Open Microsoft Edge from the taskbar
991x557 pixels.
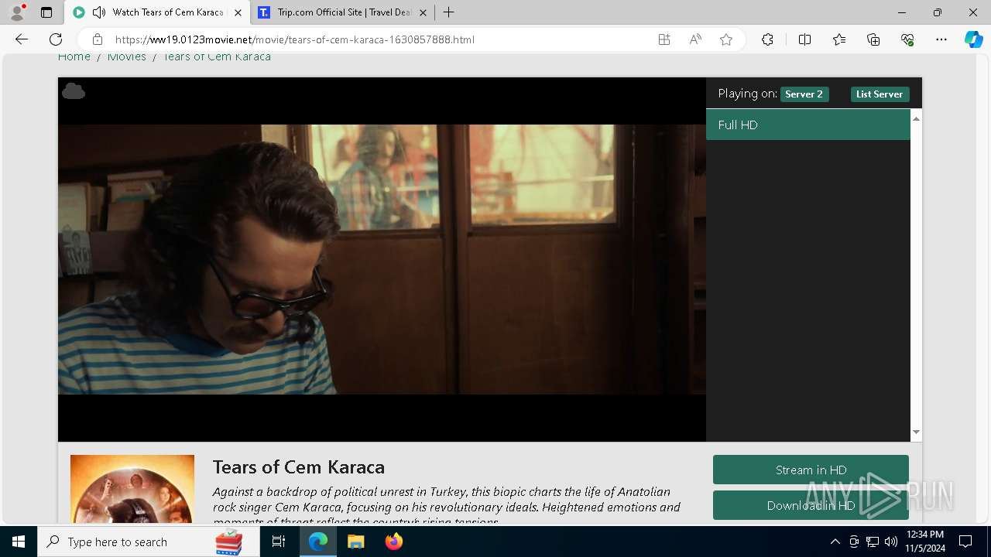(318, 542)
